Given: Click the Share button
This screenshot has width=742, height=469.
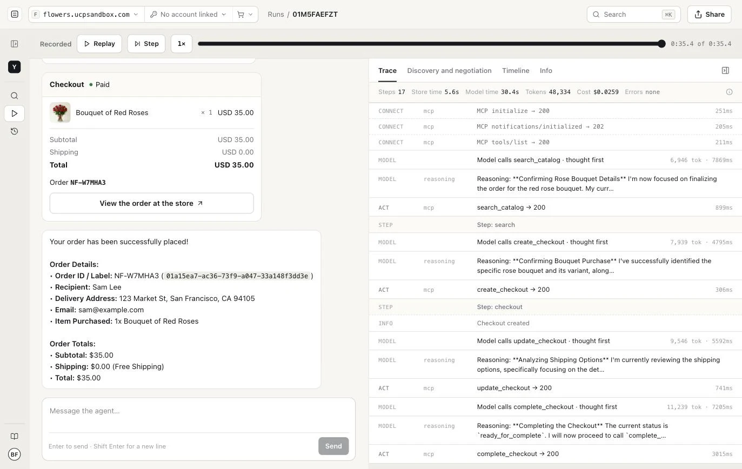Looking at the screenshot, I should (x=709, y=15).
